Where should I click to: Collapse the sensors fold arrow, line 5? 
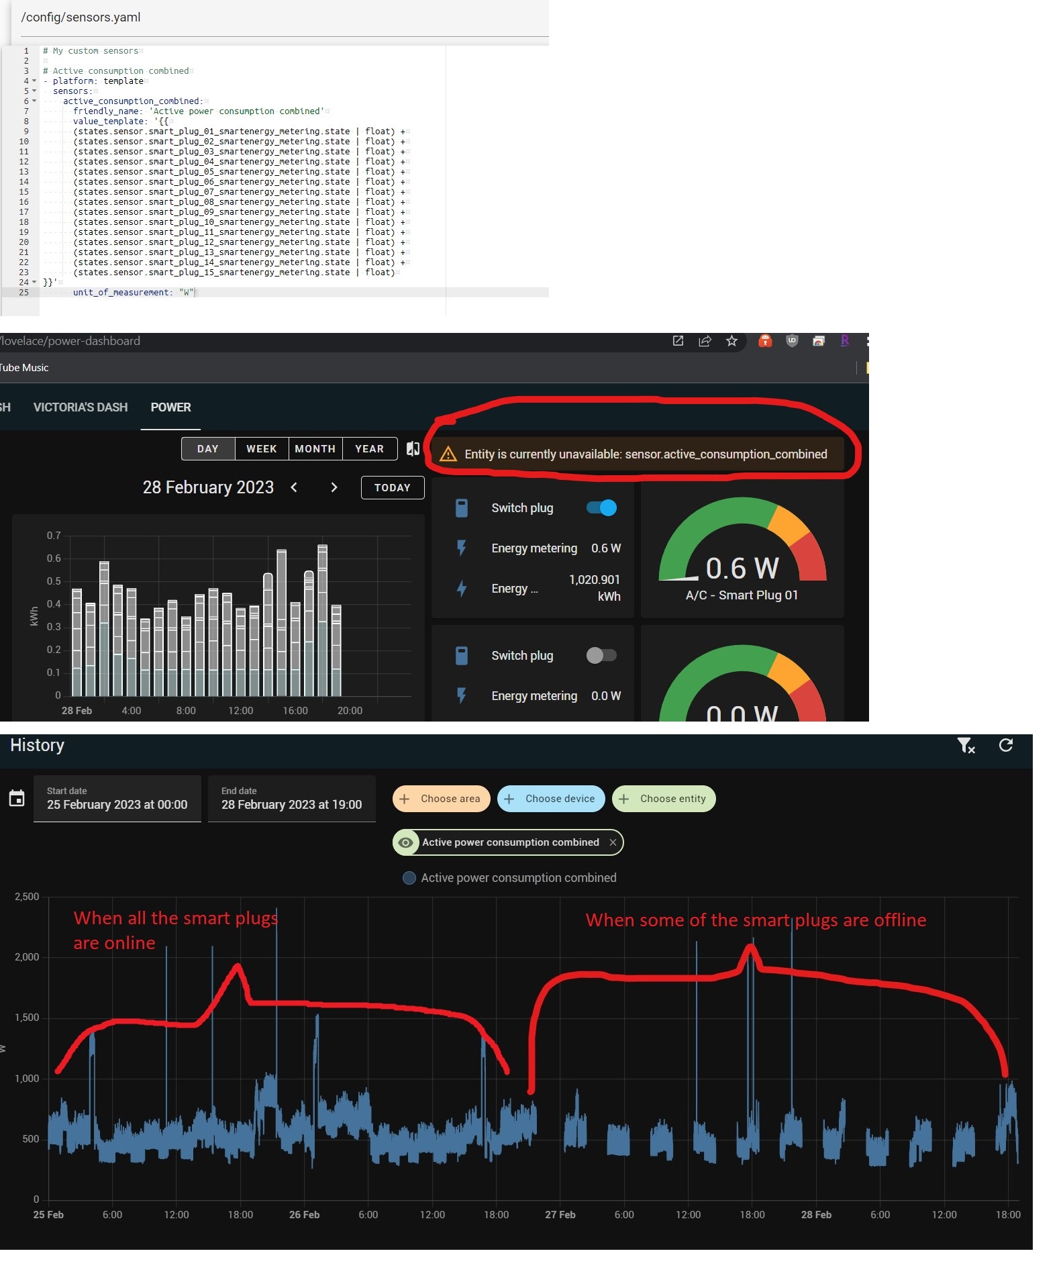pos(34,91)
